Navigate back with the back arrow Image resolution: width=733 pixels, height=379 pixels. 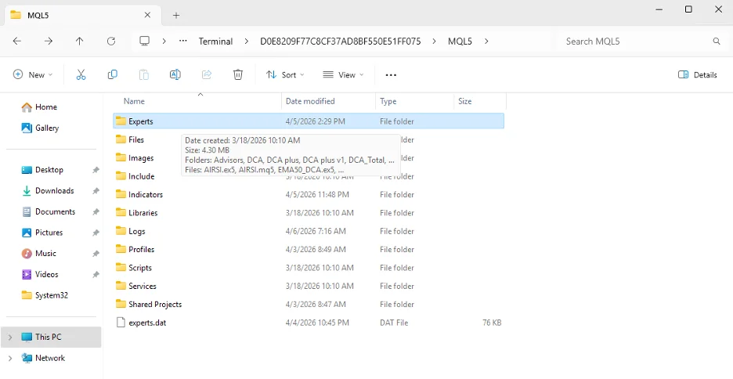[x=17, y=41]
